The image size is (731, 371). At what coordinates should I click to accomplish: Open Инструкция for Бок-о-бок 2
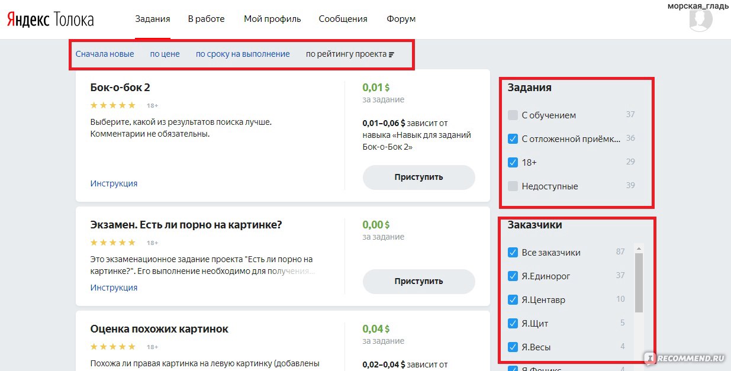(114, 183)
